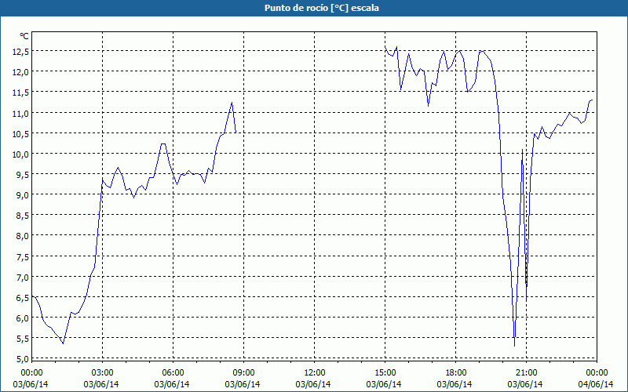The width and height of the screenshot is (628, 392).
Task: Select the 5,5 y-axis value
Action: 23,338
